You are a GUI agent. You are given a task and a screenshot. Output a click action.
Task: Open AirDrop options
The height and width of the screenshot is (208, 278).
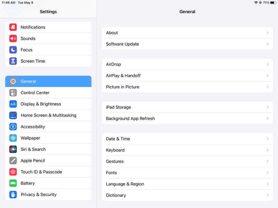pos(187,64)
